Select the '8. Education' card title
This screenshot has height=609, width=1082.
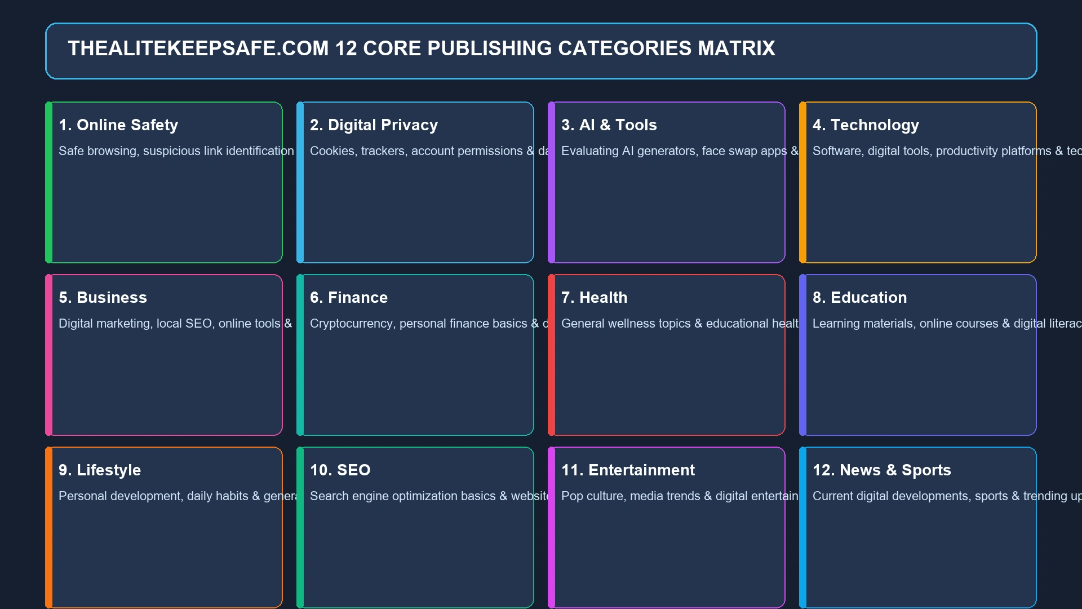pos(859,298)
